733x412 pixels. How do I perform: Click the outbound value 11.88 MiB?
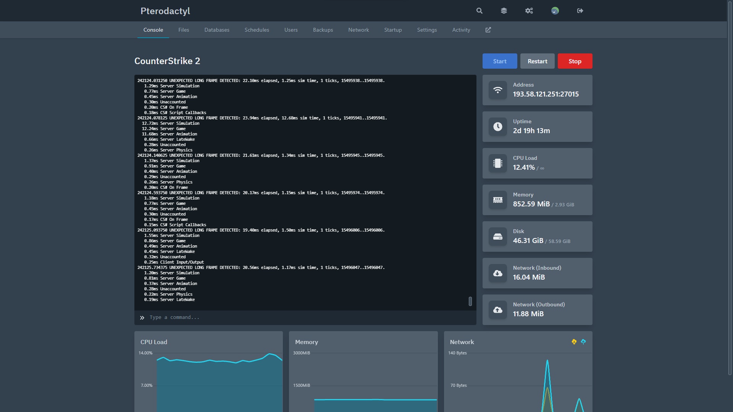pyautogui.click(x=528, y=314)
